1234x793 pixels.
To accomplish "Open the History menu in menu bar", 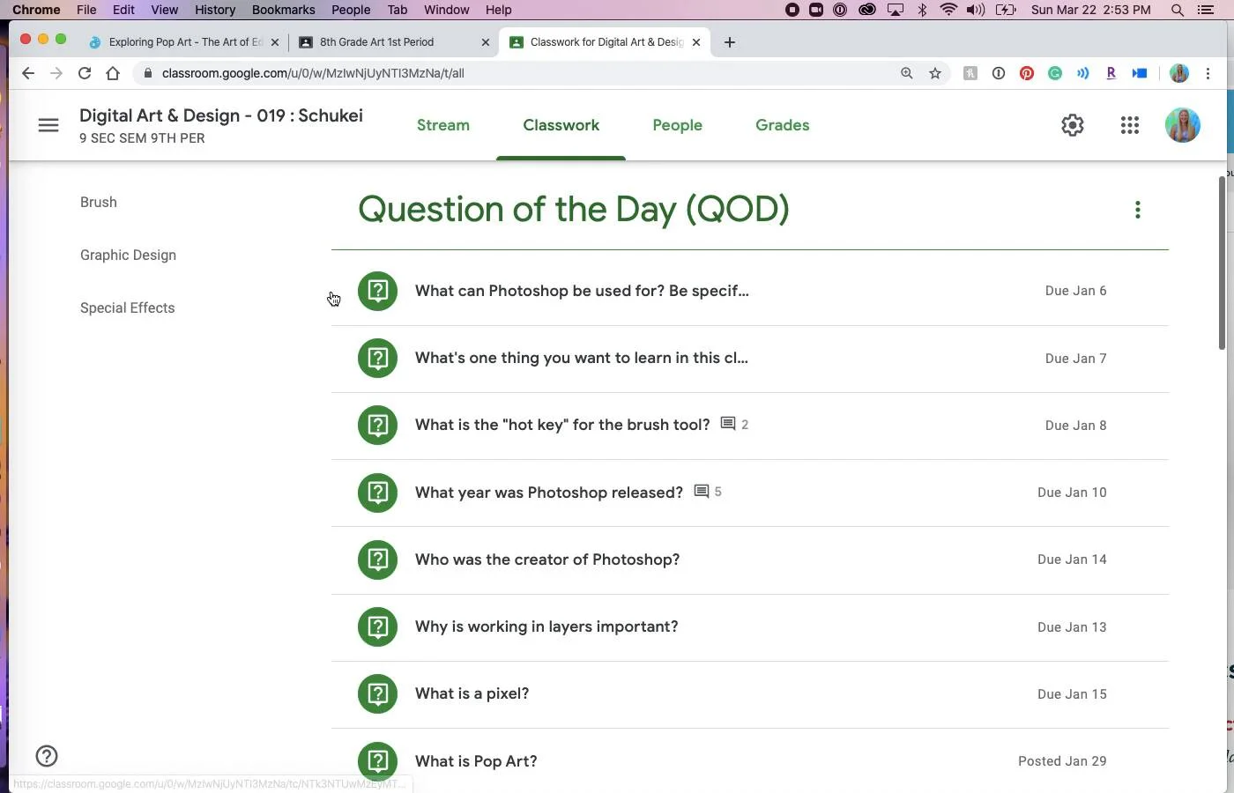I will tap(214, 10).
